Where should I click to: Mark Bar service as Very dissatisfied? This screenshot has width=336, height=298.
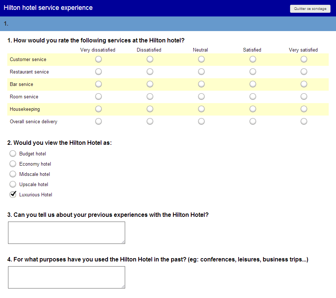click(x=98, y=84)
